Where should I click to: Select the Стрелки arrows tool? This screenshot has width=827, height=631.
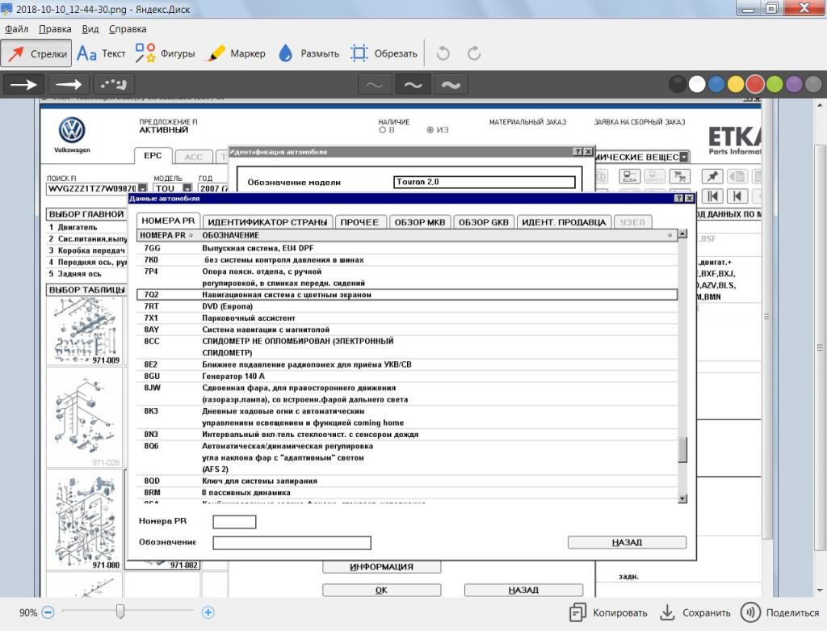pyautogui.click(x=36, y=54)
